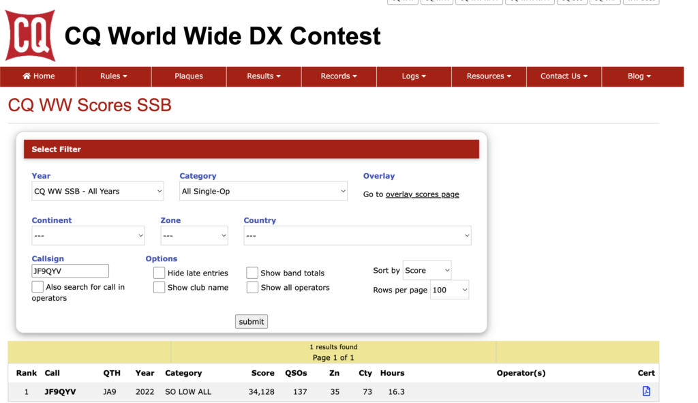Click the QTH cell JA9
Viewport: 698px width, 403px height.
(x=110, y=392)
